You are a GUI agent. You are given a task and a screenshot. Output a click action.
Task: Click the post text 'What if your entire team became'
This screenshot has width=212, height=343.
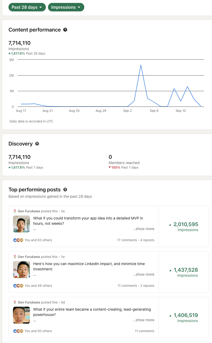(x=92, y=312)
